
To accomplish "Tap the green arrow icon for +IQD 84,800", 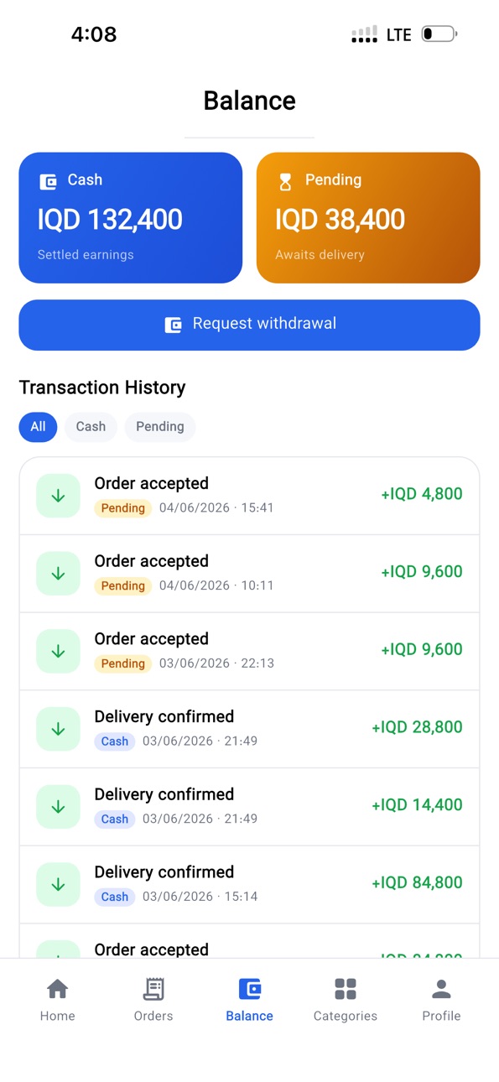I will click(x=59, y=884).
